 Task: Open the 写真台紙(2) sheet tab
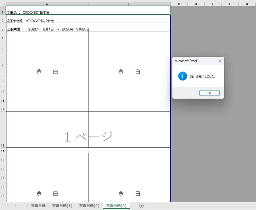[89, 206]
